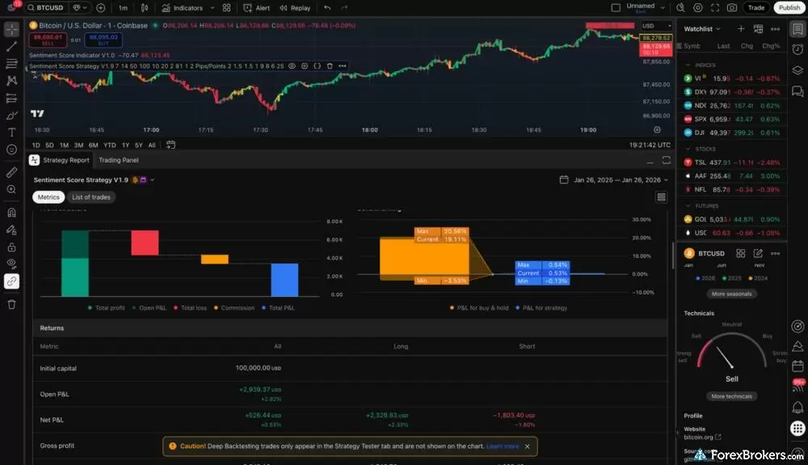This screenshot has width=808, height=465.
Task: Open chart settings hexagon icon
Action: pyautogui.click(x=698, y=8)
